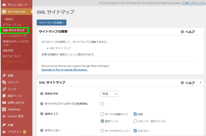The image size is (206, 136).
Task: Enable the サイトマップインデックスを有効化 checkbox
Action: [102, 104]
